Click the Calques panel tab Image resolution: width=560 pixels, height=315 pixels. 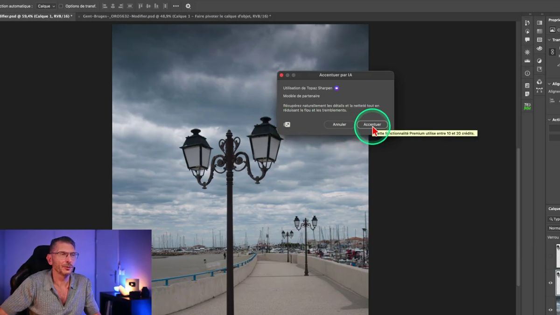pos(554,209)
